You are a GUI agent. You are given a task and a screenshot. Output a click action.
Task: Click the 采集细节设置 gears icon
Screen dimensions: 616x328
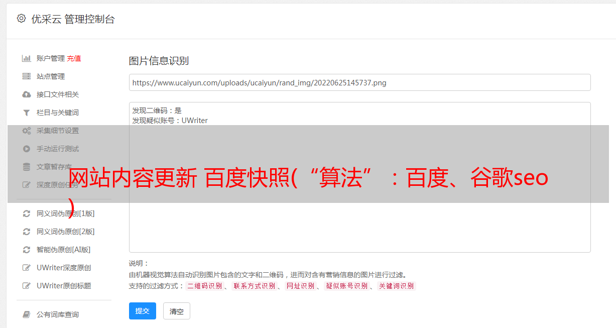coord(27,131)
